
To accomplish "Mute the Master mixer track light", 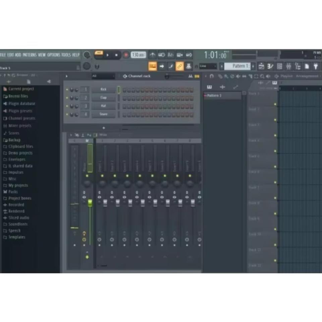I will (87, 176).
